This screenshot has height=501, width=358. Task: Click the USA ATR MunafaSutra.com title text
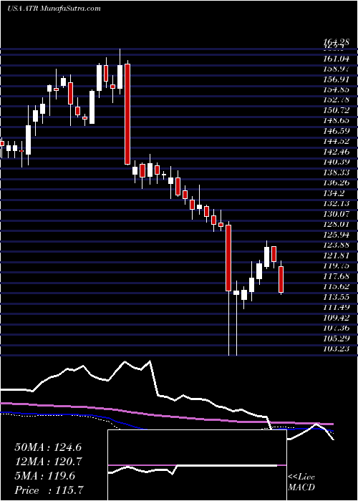click(x=54, y=8)
